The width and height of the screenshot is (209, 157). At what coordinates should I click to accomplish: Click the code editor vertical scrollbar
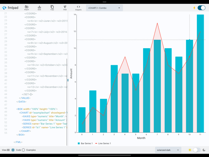67,102
